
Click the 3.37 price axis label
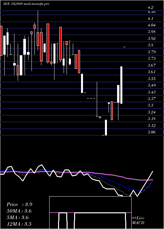[152, 99]
